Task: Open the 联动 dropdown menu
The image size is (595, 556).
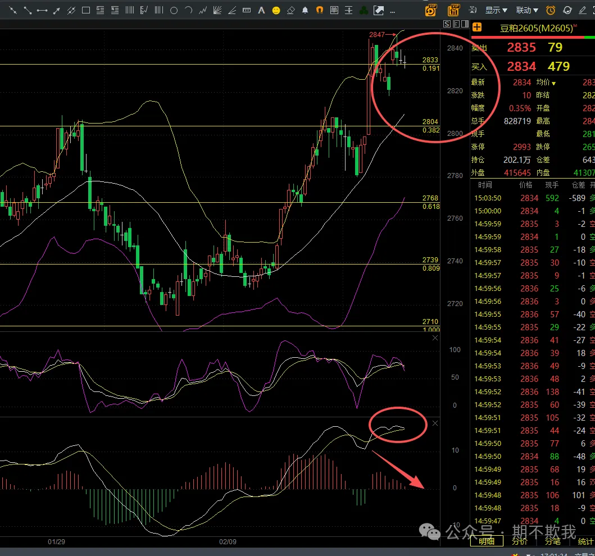Action: [527, 10]
